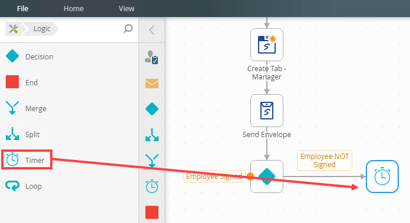Click the Loop label
Image resolution: width=410 pixels, height=223 pixels.
click(34, 186)
